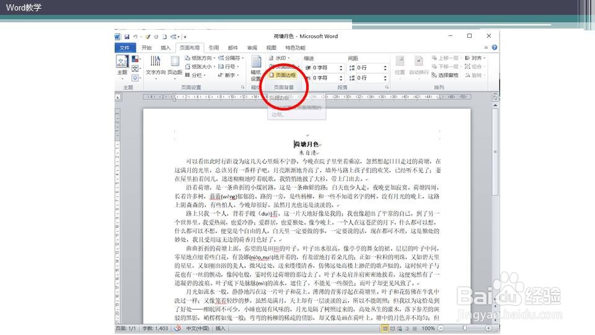Open the Customize Quick Access Toolbar arrow

[x=185, y=37]
